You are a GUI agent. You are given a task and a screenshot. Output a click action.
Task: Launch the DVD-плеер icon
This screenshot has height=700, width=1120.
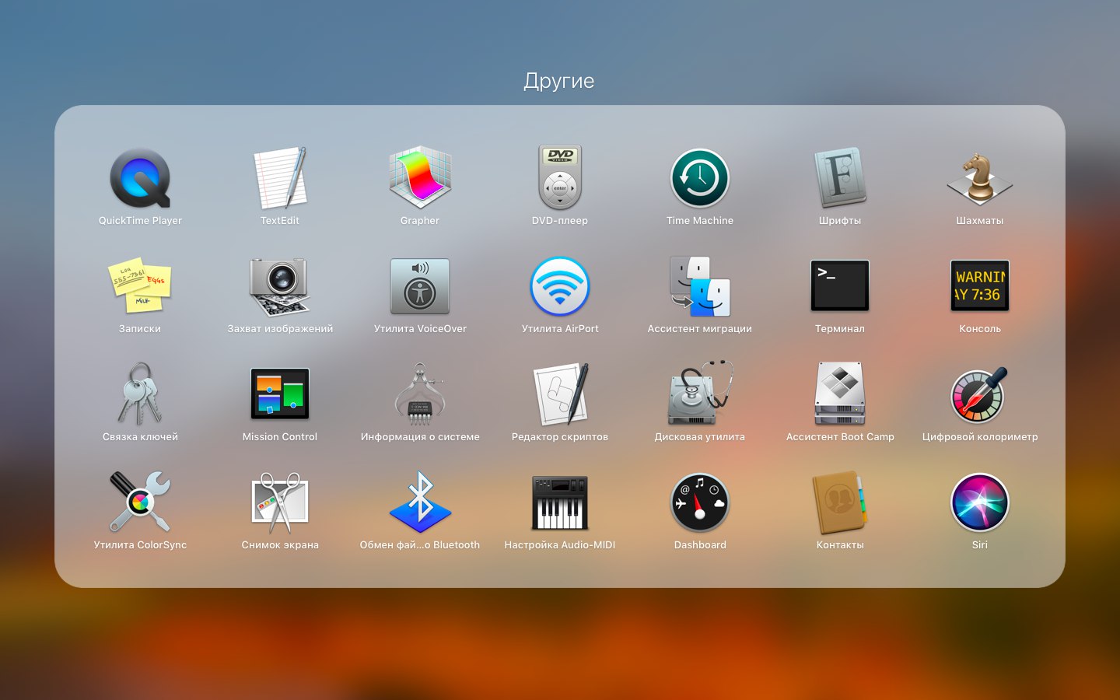tap(560, 177)
